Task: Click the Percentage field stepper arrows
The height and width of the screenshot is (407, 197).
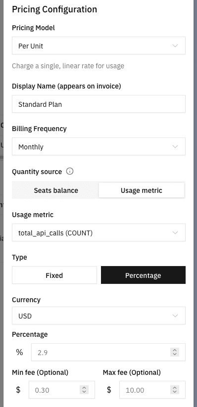Action: 175,352
